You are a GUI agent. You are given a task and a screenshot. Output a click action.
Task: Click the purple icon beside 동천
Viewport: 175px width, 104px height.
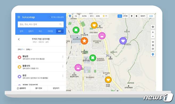coord(19,76)
